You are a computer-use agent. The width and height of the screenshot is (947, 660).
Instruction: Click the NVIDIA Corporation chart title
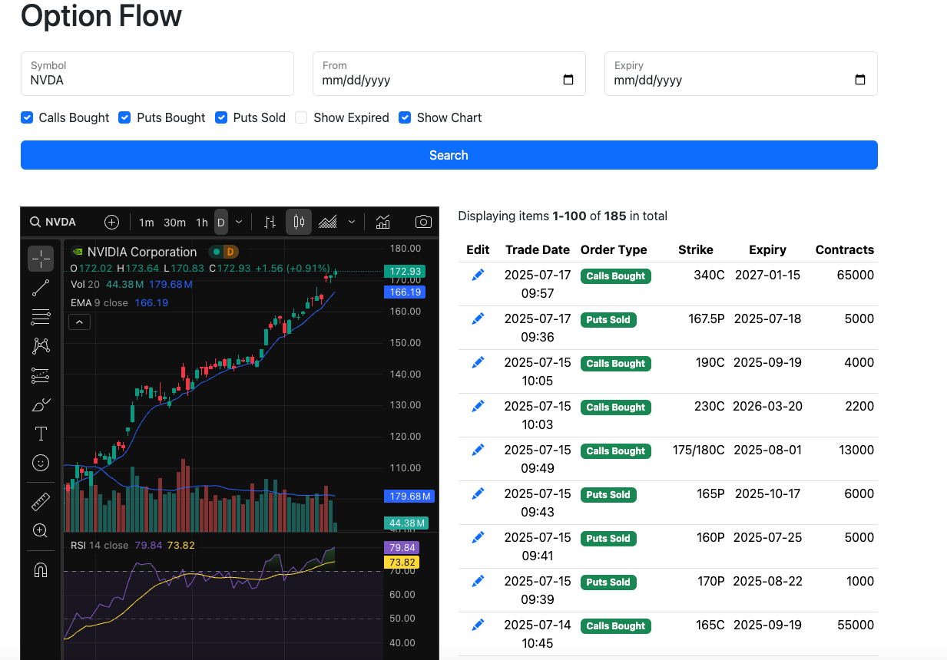point(142,252)
